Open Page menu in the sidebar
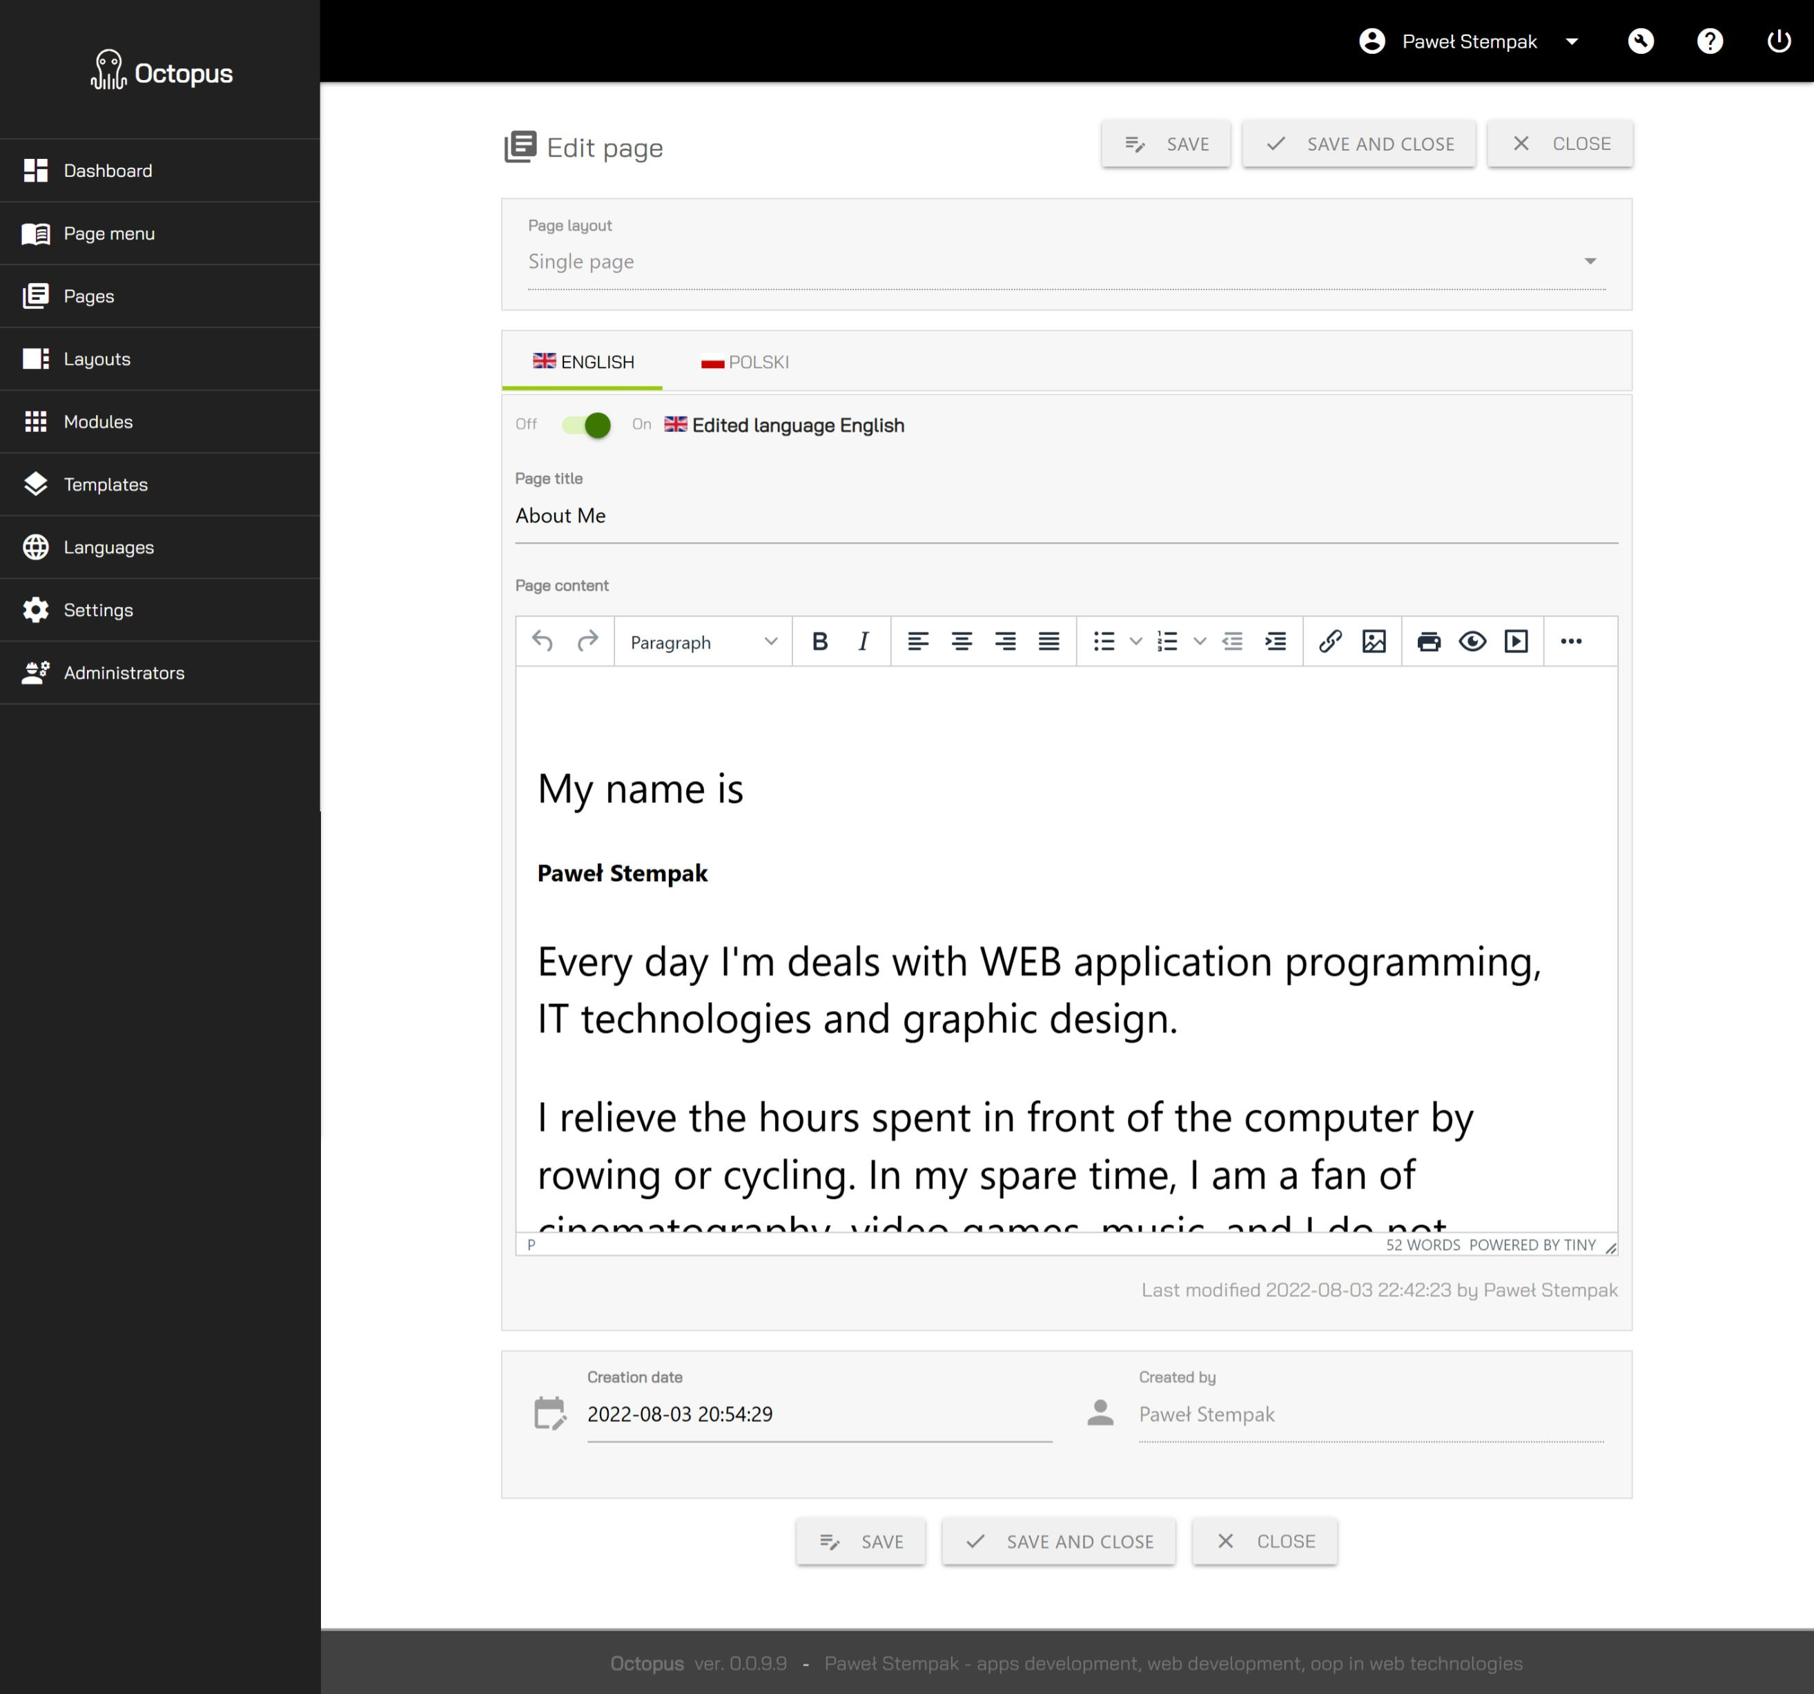The width and height of the screenshot is (1814, 1694). click(159, 233)
